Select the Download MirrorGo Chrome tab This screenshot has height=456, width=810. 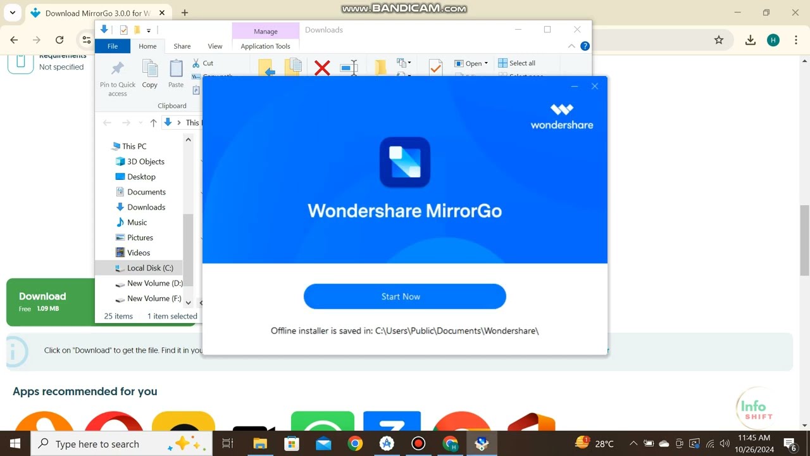tap(98, 13)
